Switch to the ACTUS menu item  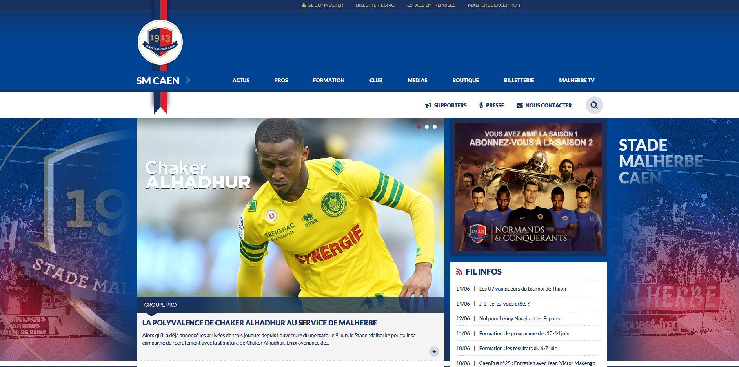(241, 80)
